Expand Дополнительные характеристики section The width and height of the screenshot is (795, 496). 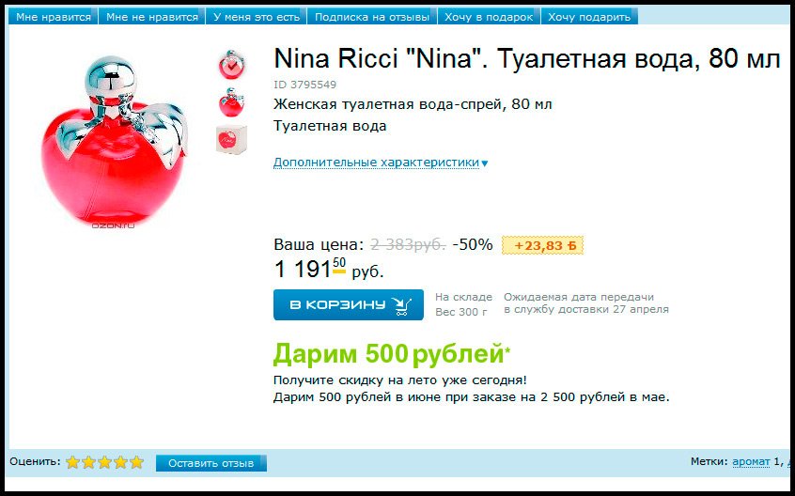click(376, 163)
